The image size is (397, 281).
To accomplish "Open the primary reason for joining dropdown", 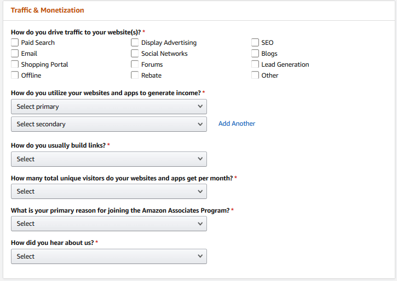I will click(x=109, y=224).
